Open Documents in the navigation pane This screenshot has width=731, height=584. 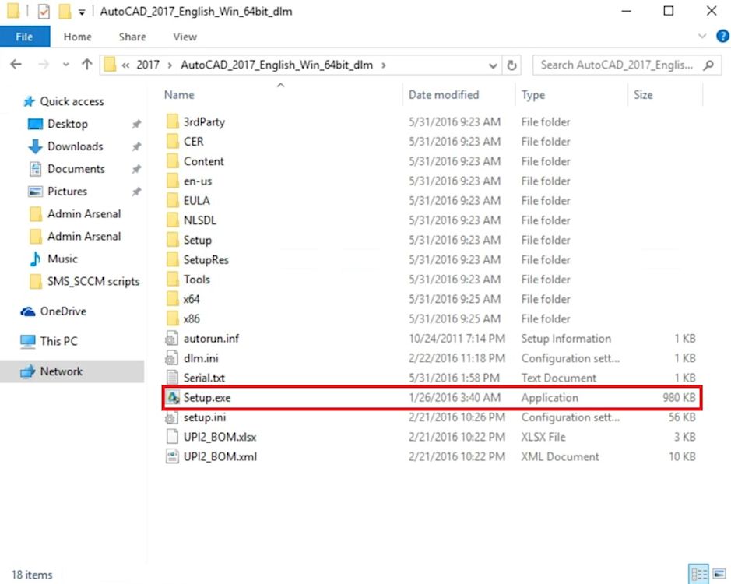click(76, 168)
